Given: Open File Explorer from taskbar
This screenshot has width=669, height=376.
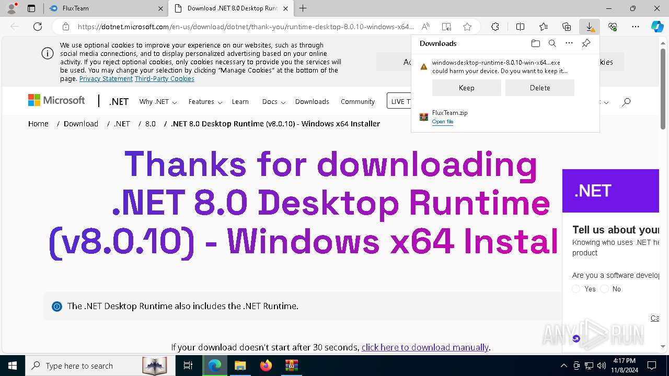Looking at the screenshot, I should [x=240, y=366].
